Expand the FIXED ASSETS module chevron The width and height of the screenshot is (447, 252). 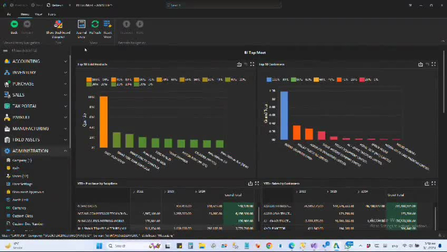[x=66, y=140]
